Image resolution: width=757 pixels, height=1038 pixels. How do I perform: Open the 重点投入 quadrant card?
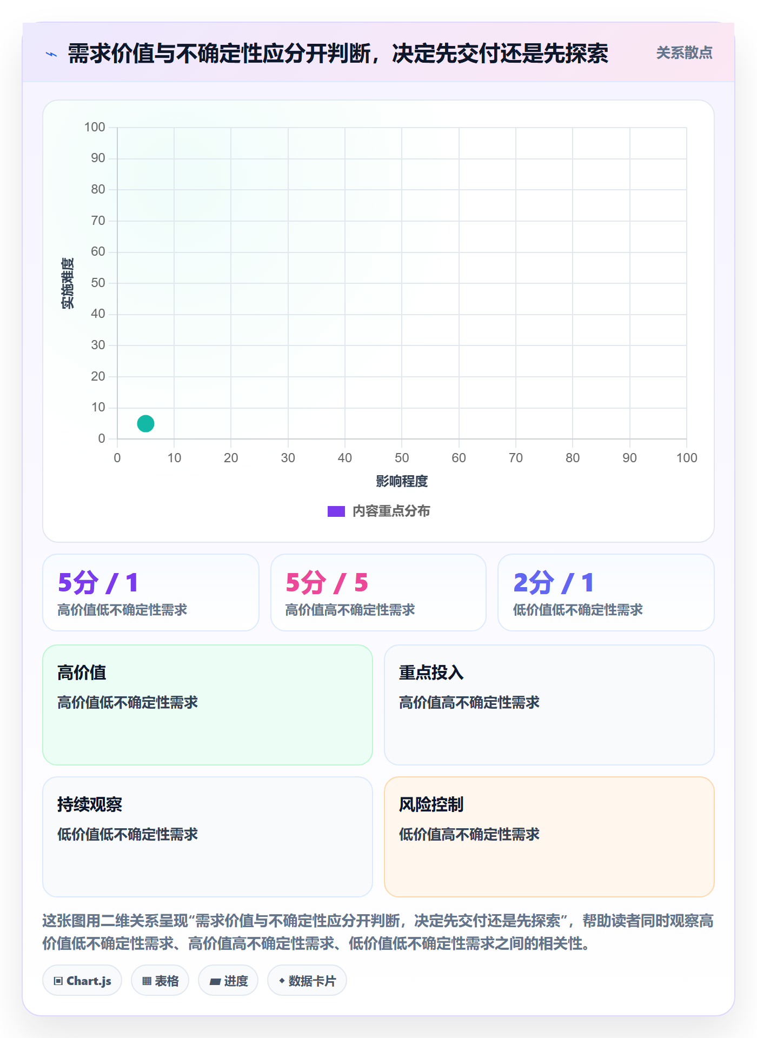[x=549, y=705]
